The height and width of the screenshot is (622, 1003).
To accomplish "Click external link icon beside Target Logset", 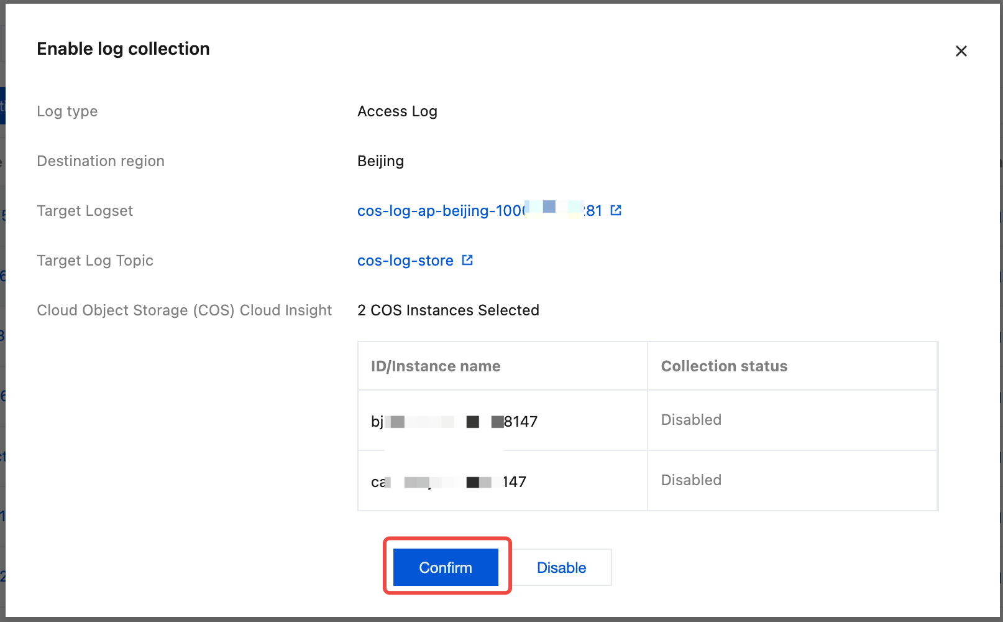I will (x=616, y=210).
